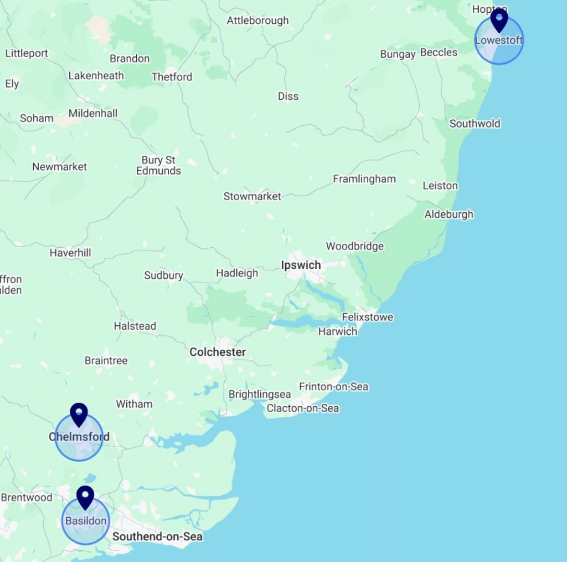Select the Thetford town label
Screen dimensions: 567x562
172,76
